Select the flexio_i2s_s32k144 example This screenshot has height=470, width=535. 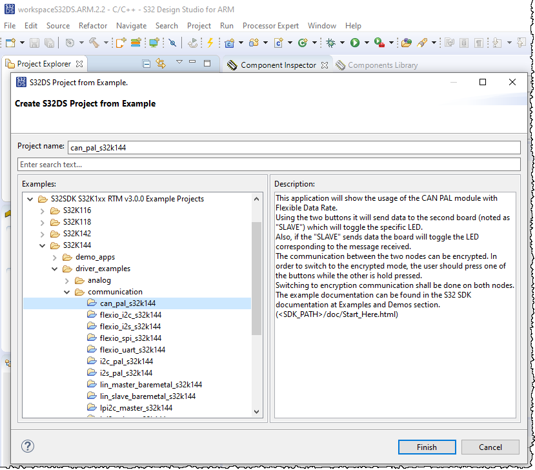coord(130,326)
